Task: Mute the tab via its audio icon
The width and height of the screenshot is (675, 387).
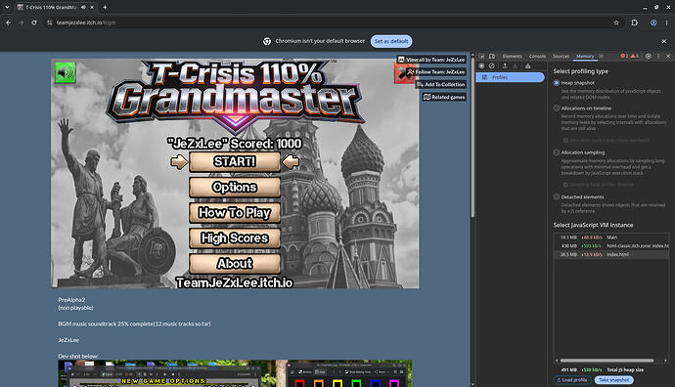Action: click(83, 7)
